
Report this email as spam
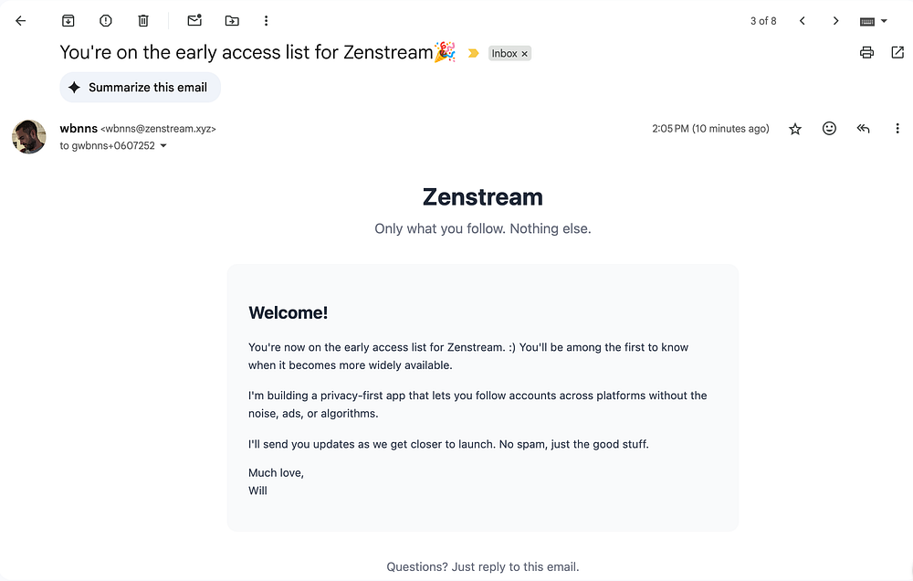click(x=106, y=20)
